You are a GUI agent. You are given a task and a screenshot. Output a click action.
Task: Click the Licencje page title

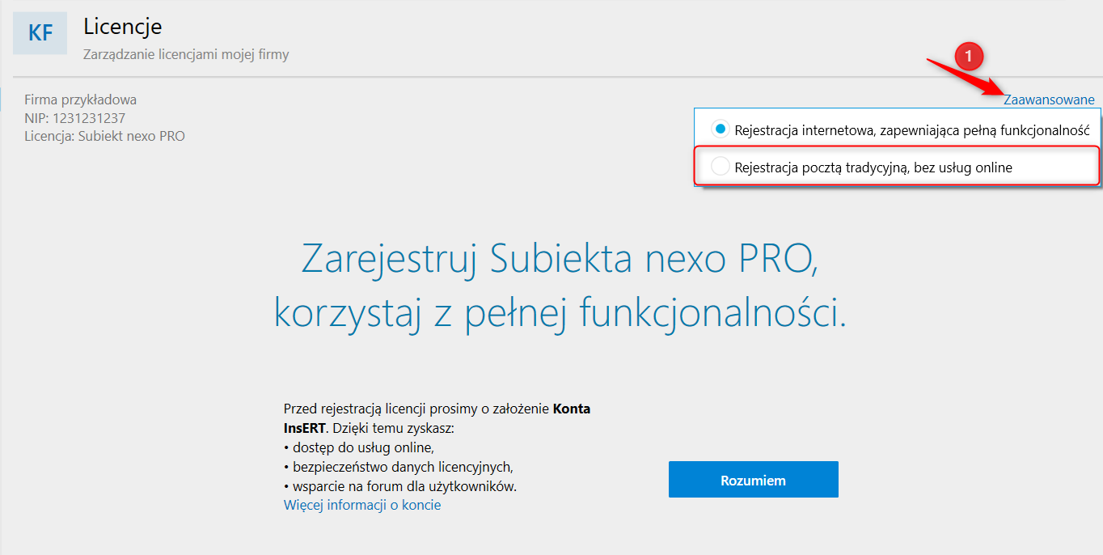click(x=123, y=26)
